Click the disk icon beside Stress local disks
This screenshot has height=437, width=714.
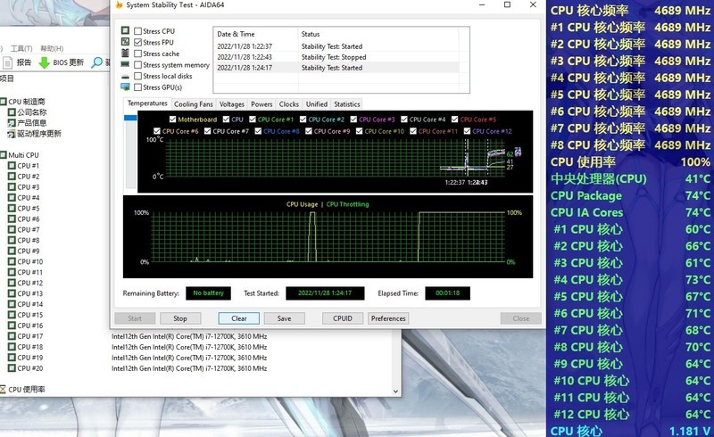pyautogui.click(x=125, y=76)
